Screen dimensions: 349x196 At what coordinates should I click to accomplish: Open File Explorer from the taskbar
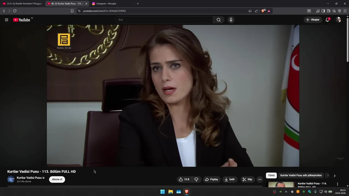tap(171, 192)
